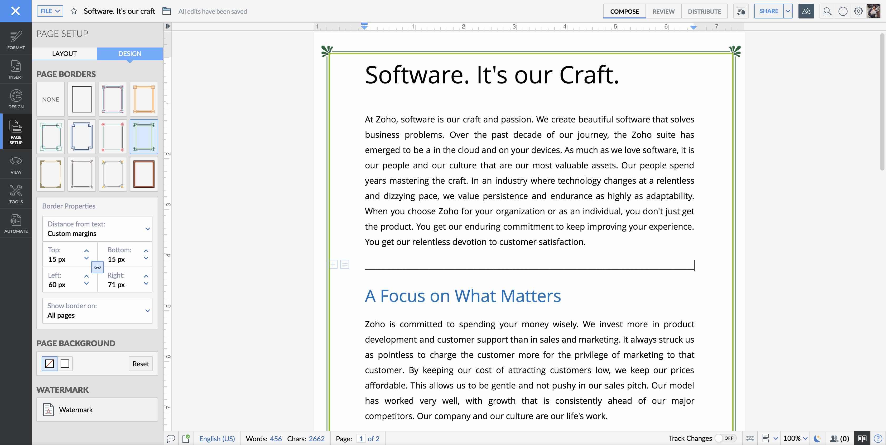Open the FILE menu
Image resolution: width=886 pixels, height=445 pixels.
point(49,11)
